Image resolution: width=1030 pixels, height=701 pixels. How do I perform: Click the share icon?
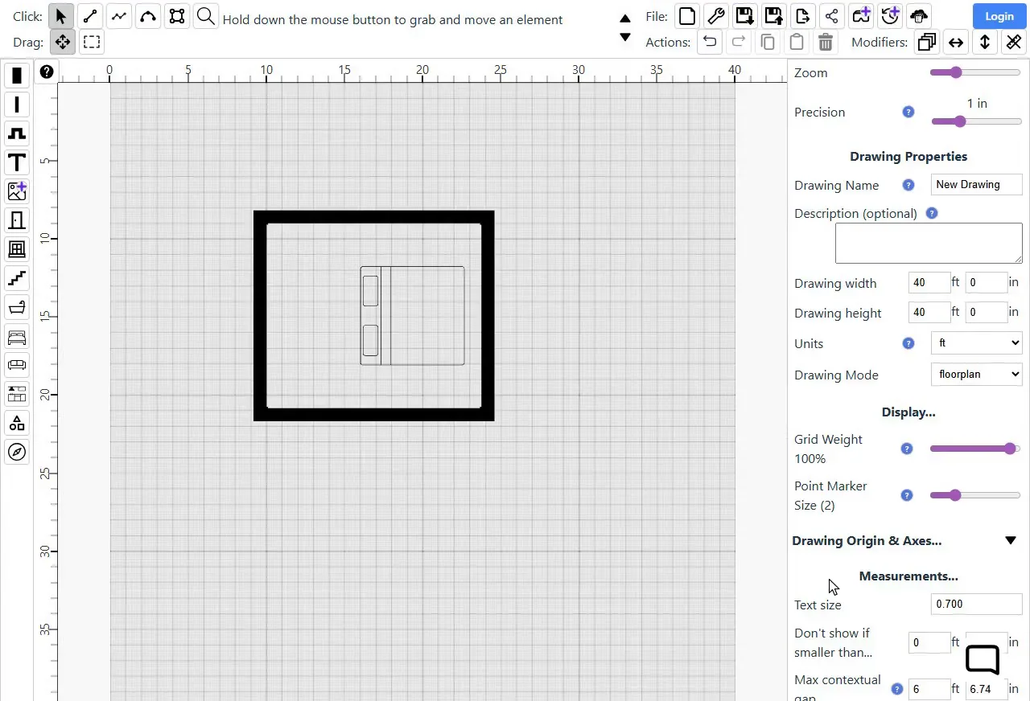(831, 16)
